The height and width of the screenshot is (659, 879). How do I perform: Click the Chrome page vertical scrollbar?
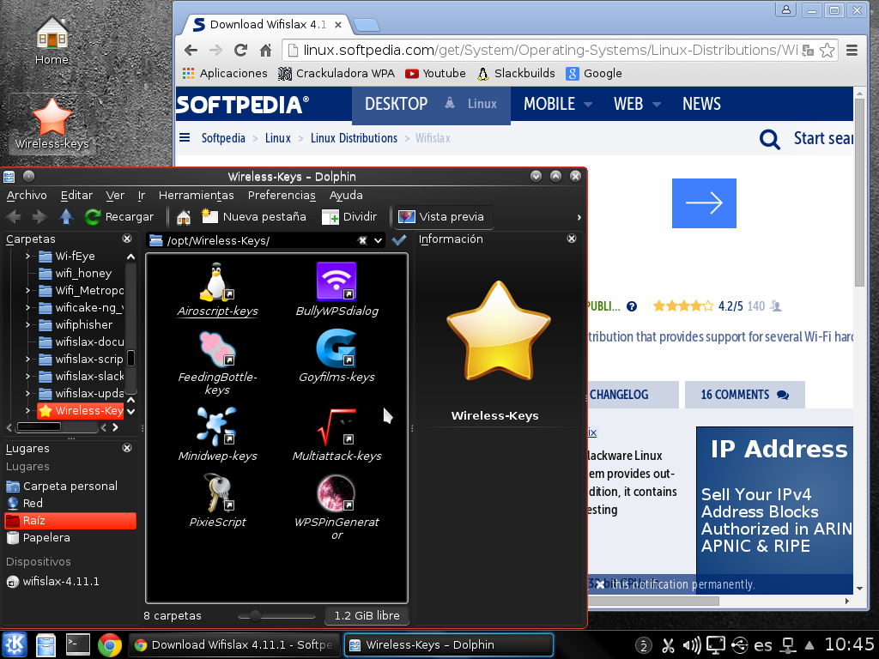pos(859,192)
